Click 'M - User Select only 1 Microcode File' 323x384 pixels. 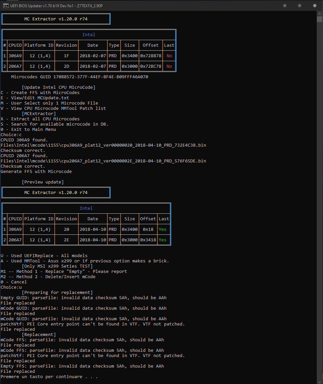49,103
